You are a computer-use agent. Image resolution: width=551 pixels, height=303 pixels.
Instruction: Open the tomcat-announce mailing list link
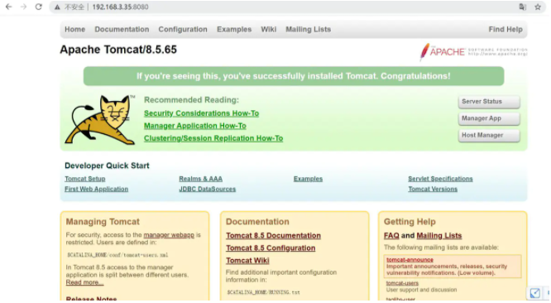(x=410, y=260)
